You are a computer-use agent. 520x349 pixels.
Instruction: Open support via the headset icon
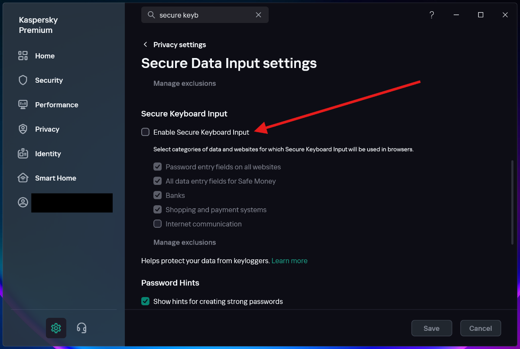click(81, 328)
